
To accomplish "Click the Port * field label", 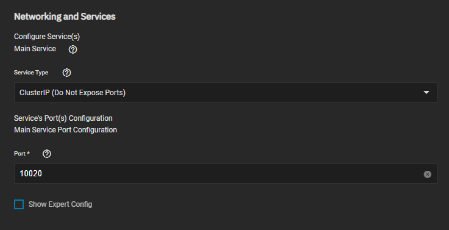I will pyautogui.click(x=22, y=154).
